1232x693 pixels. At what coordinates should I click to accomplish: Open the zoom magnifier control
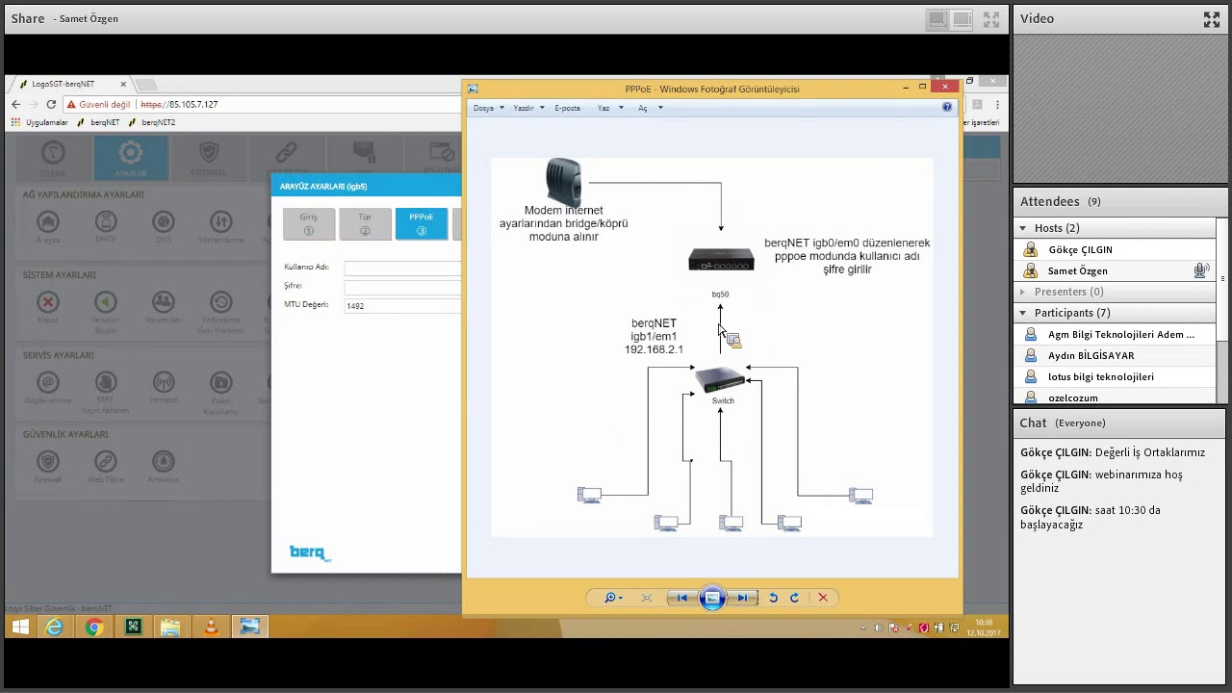[x=613, y=598]
